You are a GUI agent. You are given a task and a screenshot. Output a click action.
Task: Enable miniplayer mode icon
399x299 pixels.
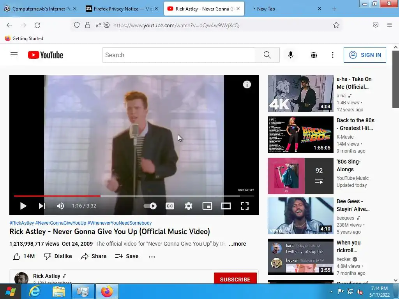[207, 206]
